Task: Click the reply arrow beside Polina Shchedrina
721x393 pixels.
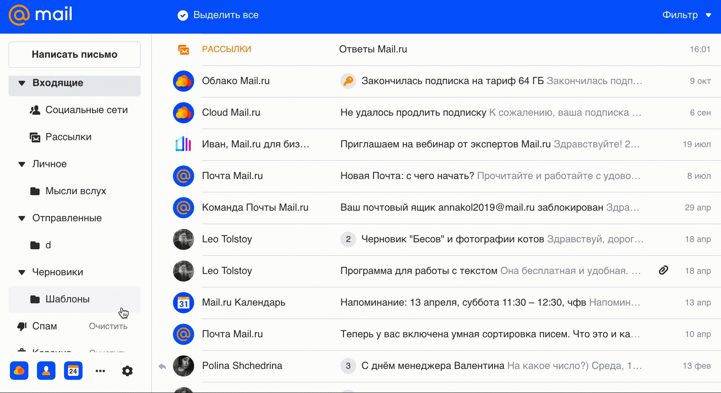Action: coord(162,366)
